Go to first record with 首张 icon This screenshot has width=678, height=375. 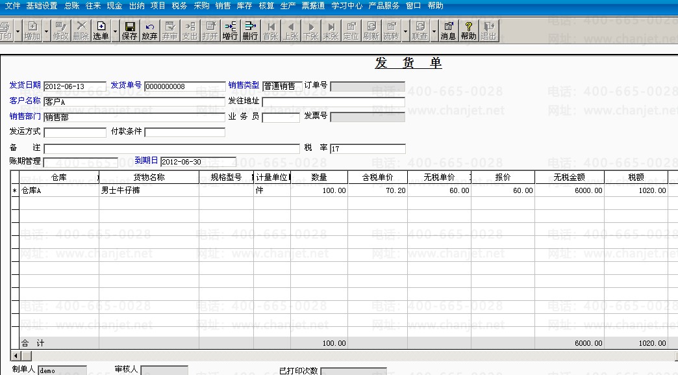tap(271, 31)
